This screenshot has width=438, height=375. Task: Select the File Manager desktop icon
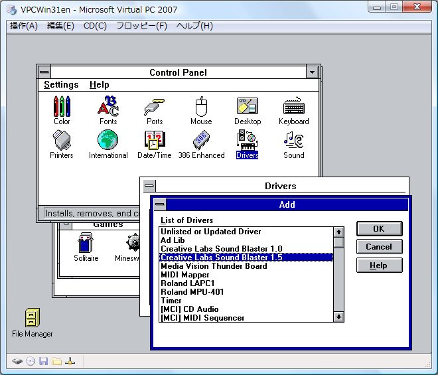pos(33,323)
